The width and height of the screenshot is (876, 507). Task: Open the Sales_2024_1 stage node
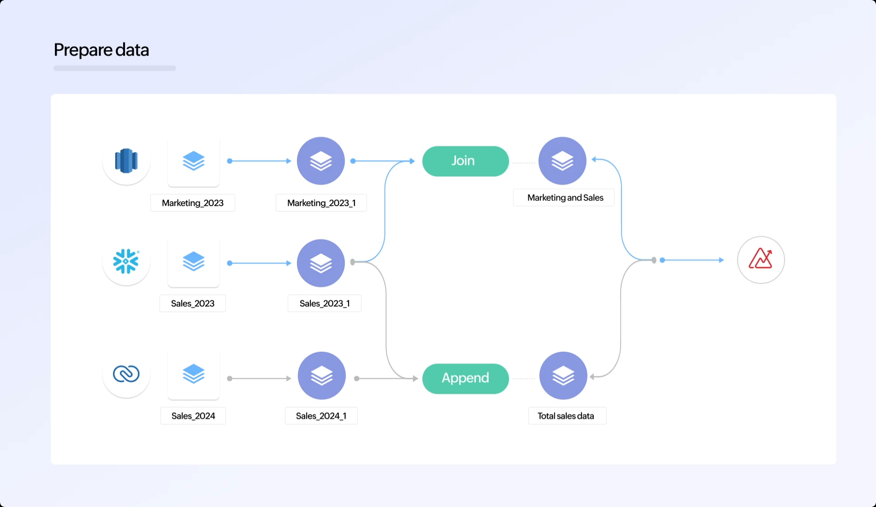point(322,376)
